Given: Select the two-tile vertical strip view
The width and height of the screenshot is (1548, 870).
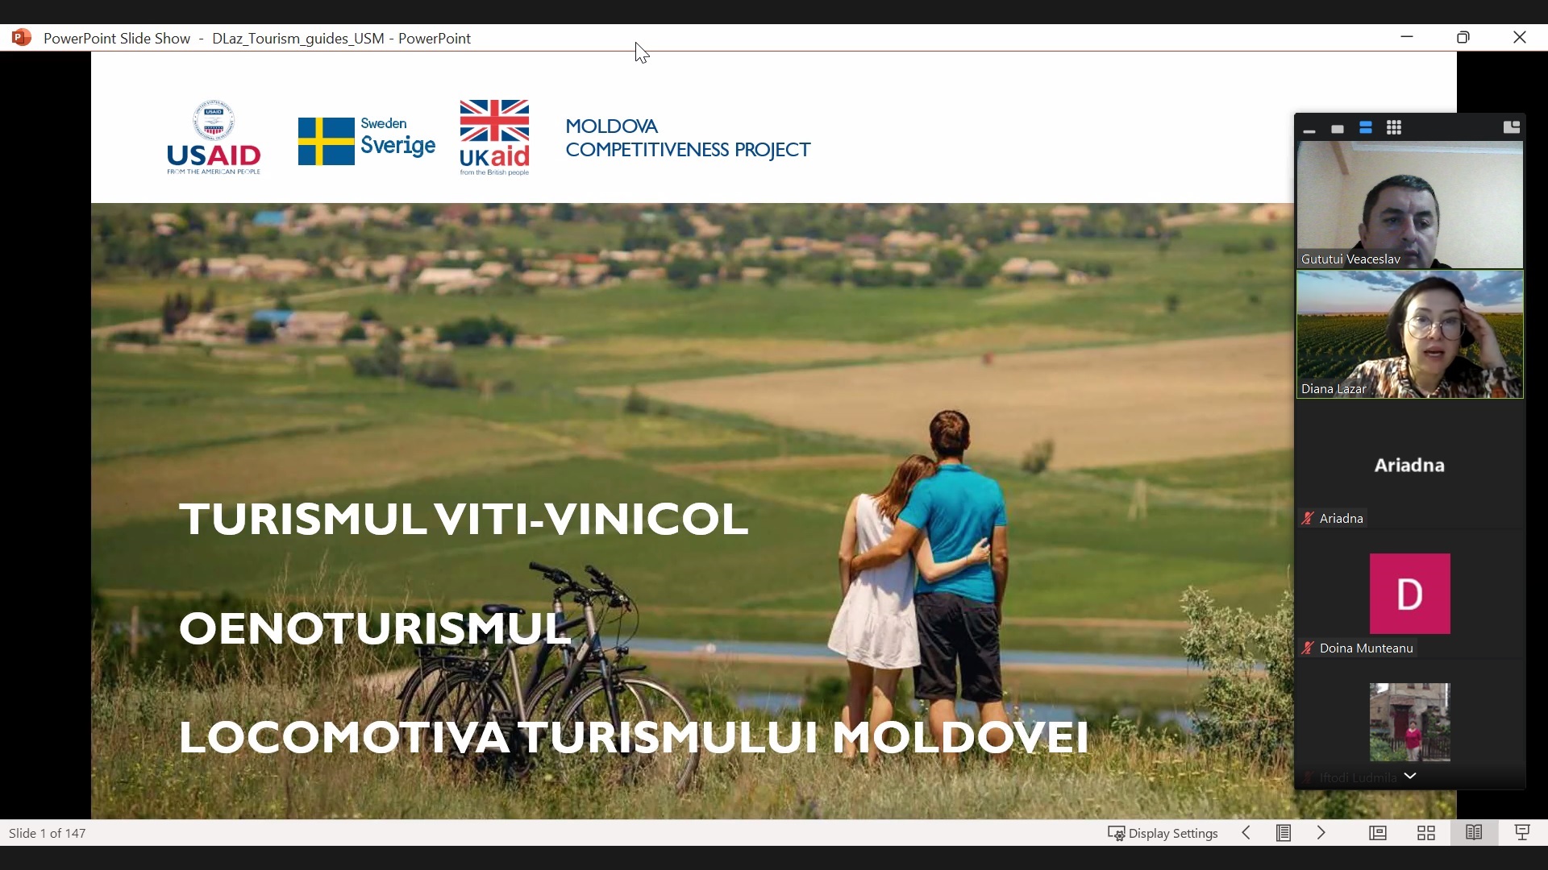Looking at the screenshot, I should point(1366,128).
